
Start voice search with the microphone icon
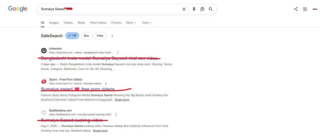[194, 9]
